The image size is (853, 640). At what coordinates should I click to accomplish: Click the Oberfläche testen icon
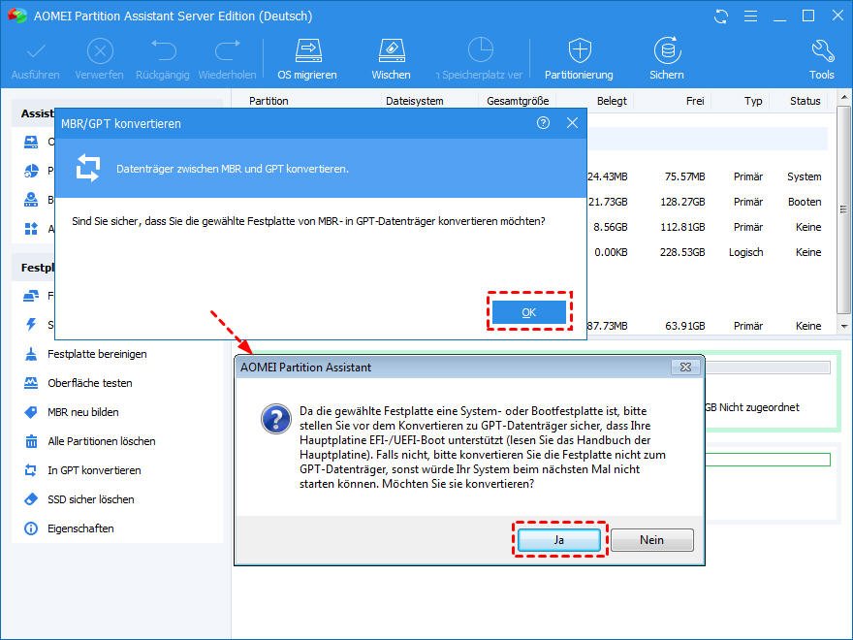(x=31, y=383)
